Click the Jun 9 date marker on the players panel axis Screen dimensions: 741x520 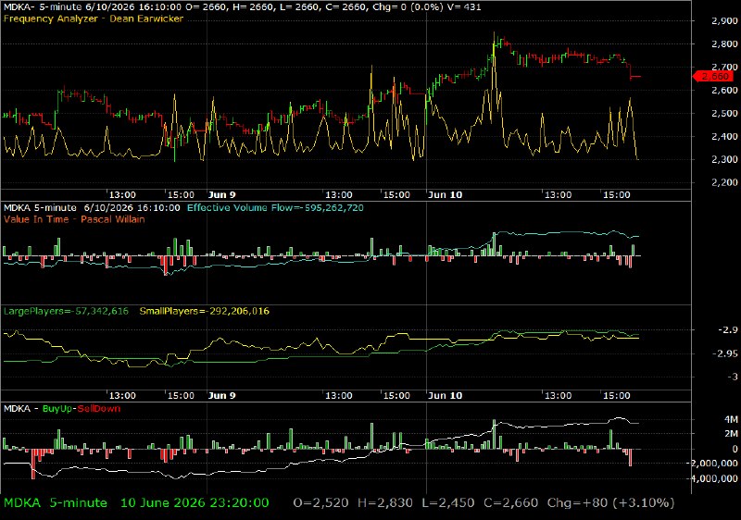(x=221, y=395)
